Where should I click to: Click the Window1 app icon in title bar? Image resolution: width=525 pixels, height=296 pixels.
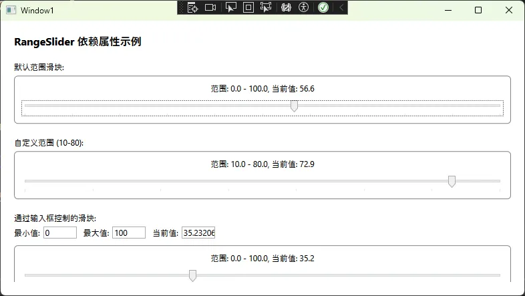click(11, 10)
